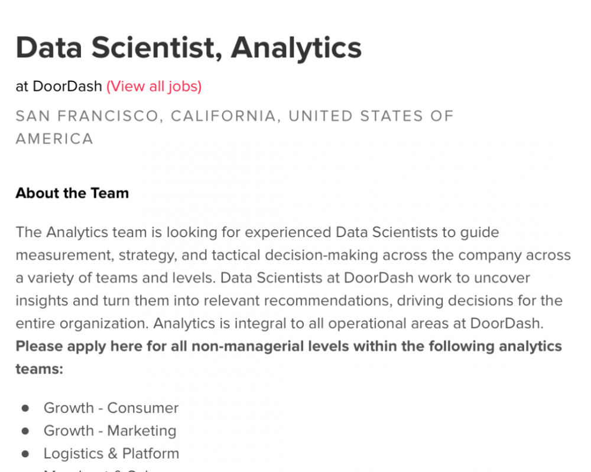Screen dimensions: 591x472
Task: Click the bullet beside Growth - Marketing
Action: [25, 431]
